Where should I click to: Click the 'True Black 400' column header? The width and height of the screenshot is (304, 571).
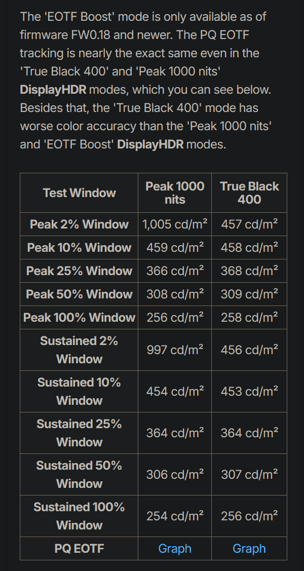pyautogui.click(x=249, y=193)
